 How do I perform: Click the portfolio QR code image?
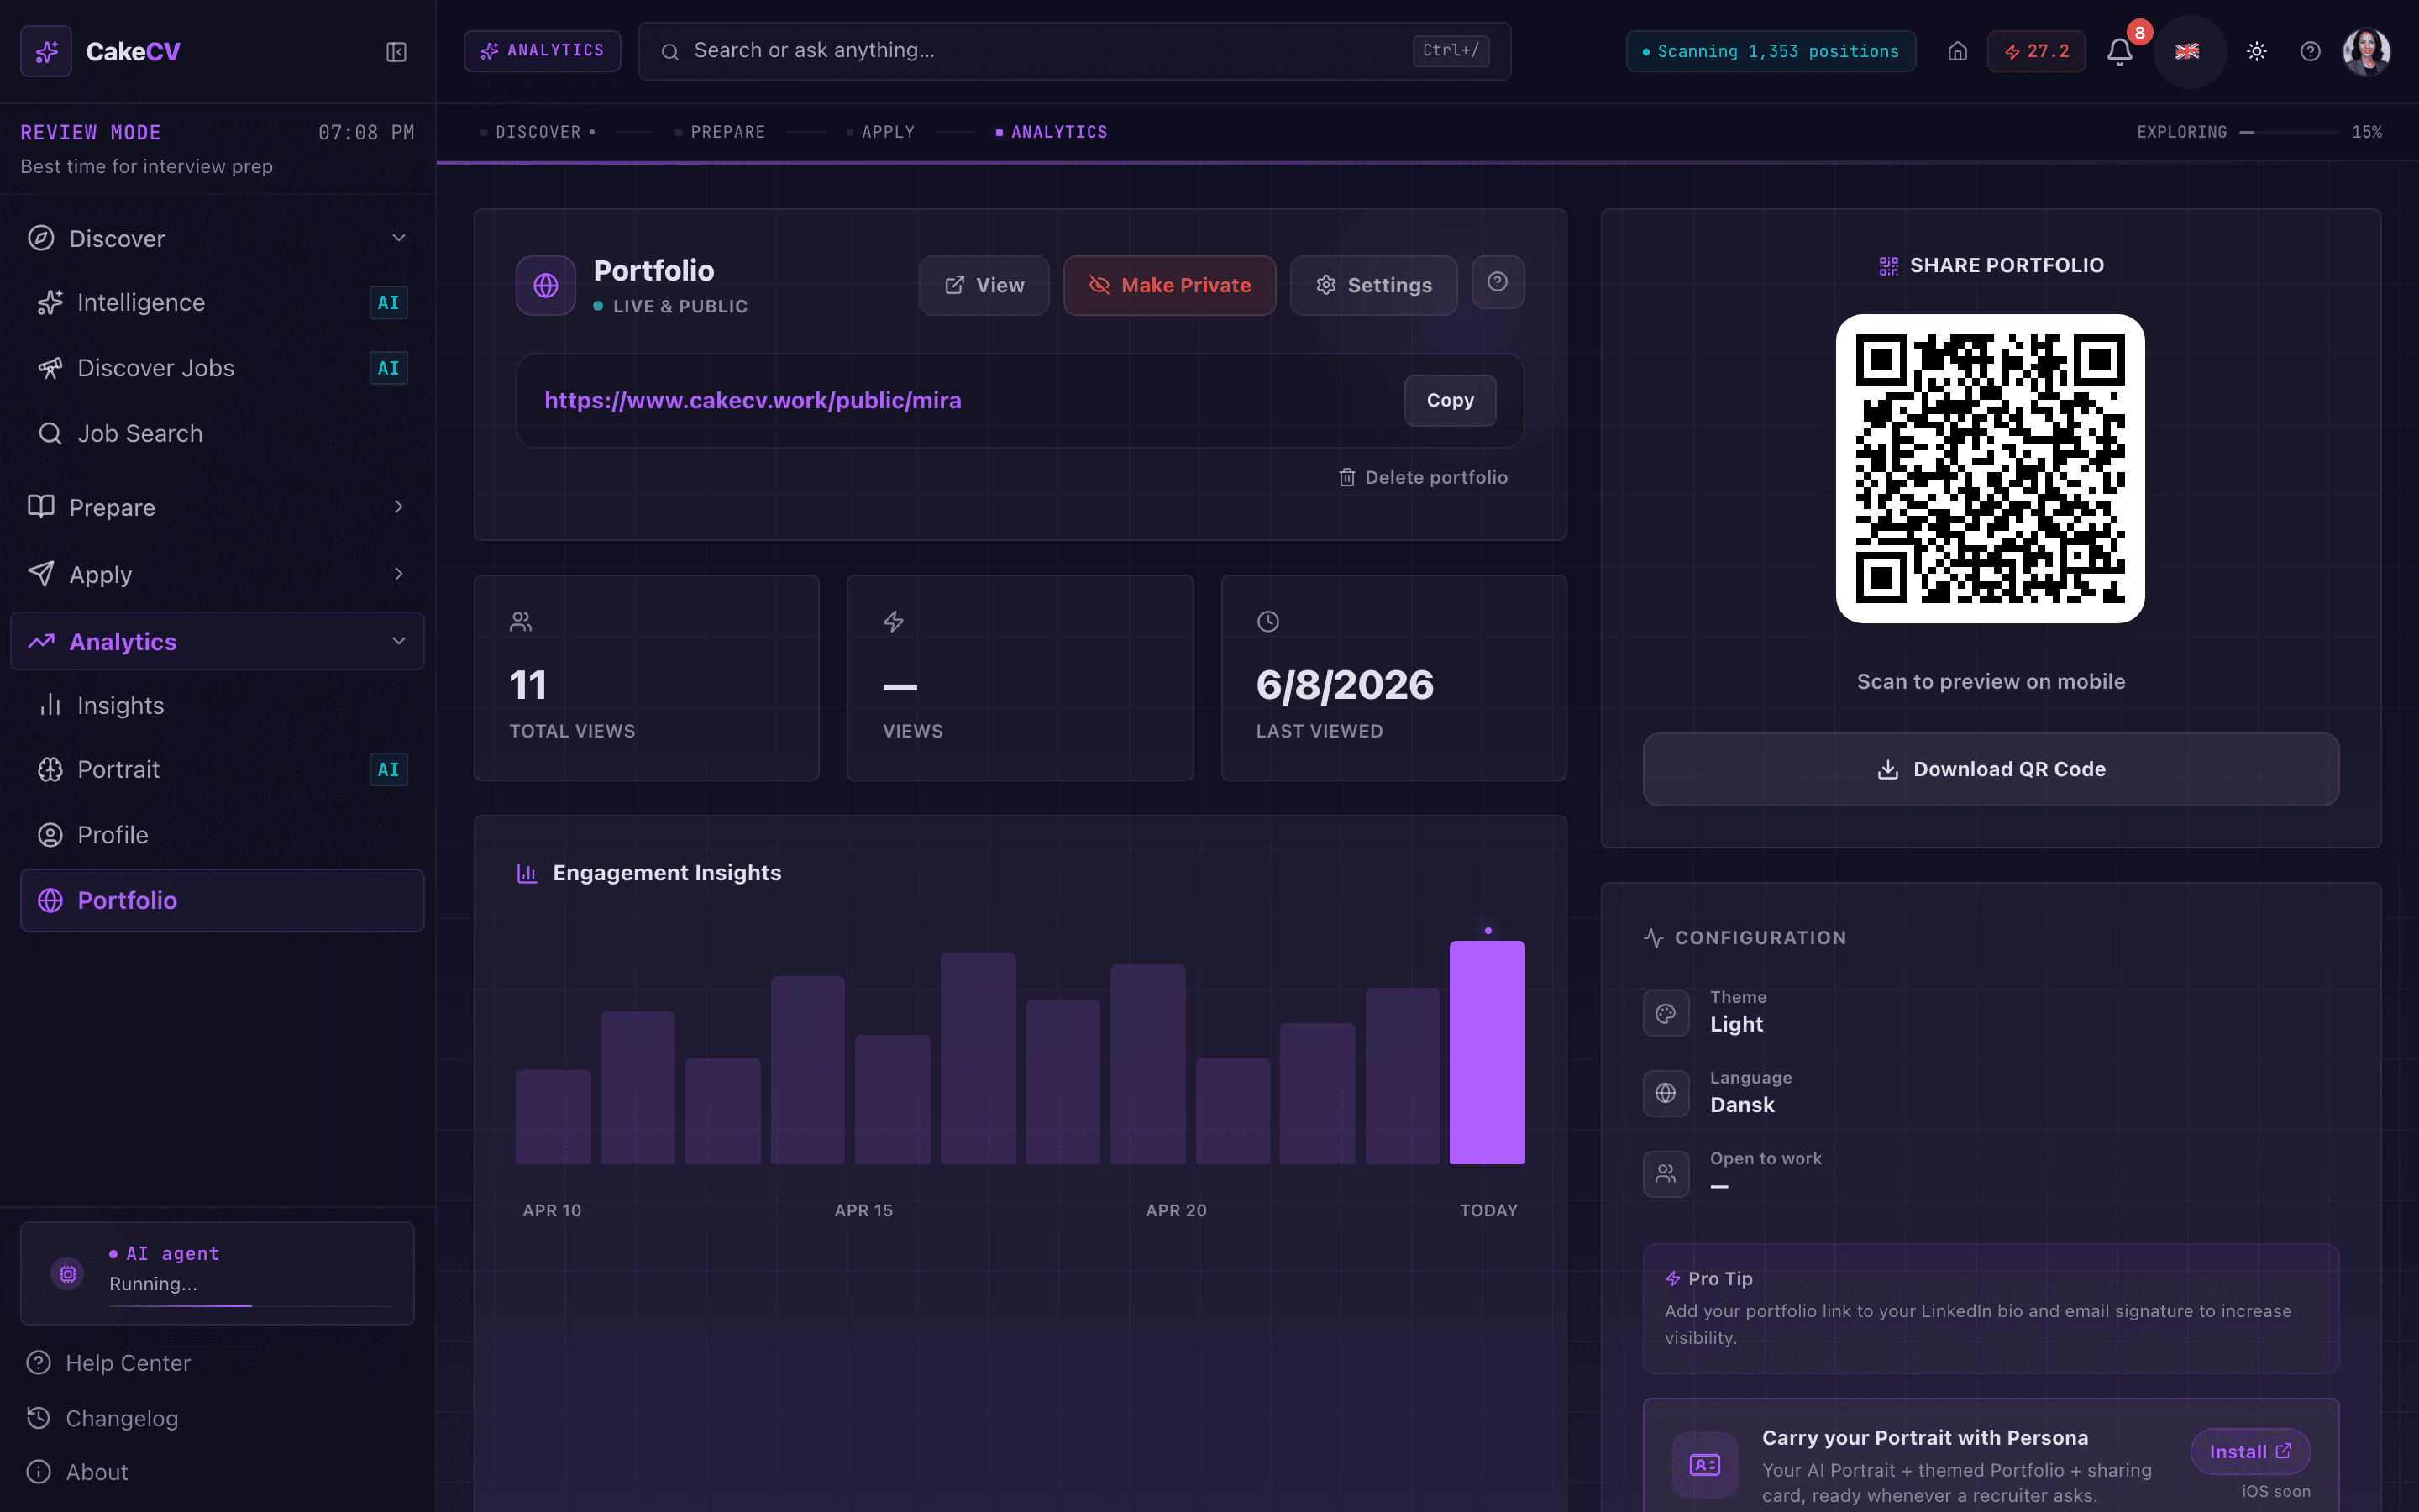[x=1990, y=469]
